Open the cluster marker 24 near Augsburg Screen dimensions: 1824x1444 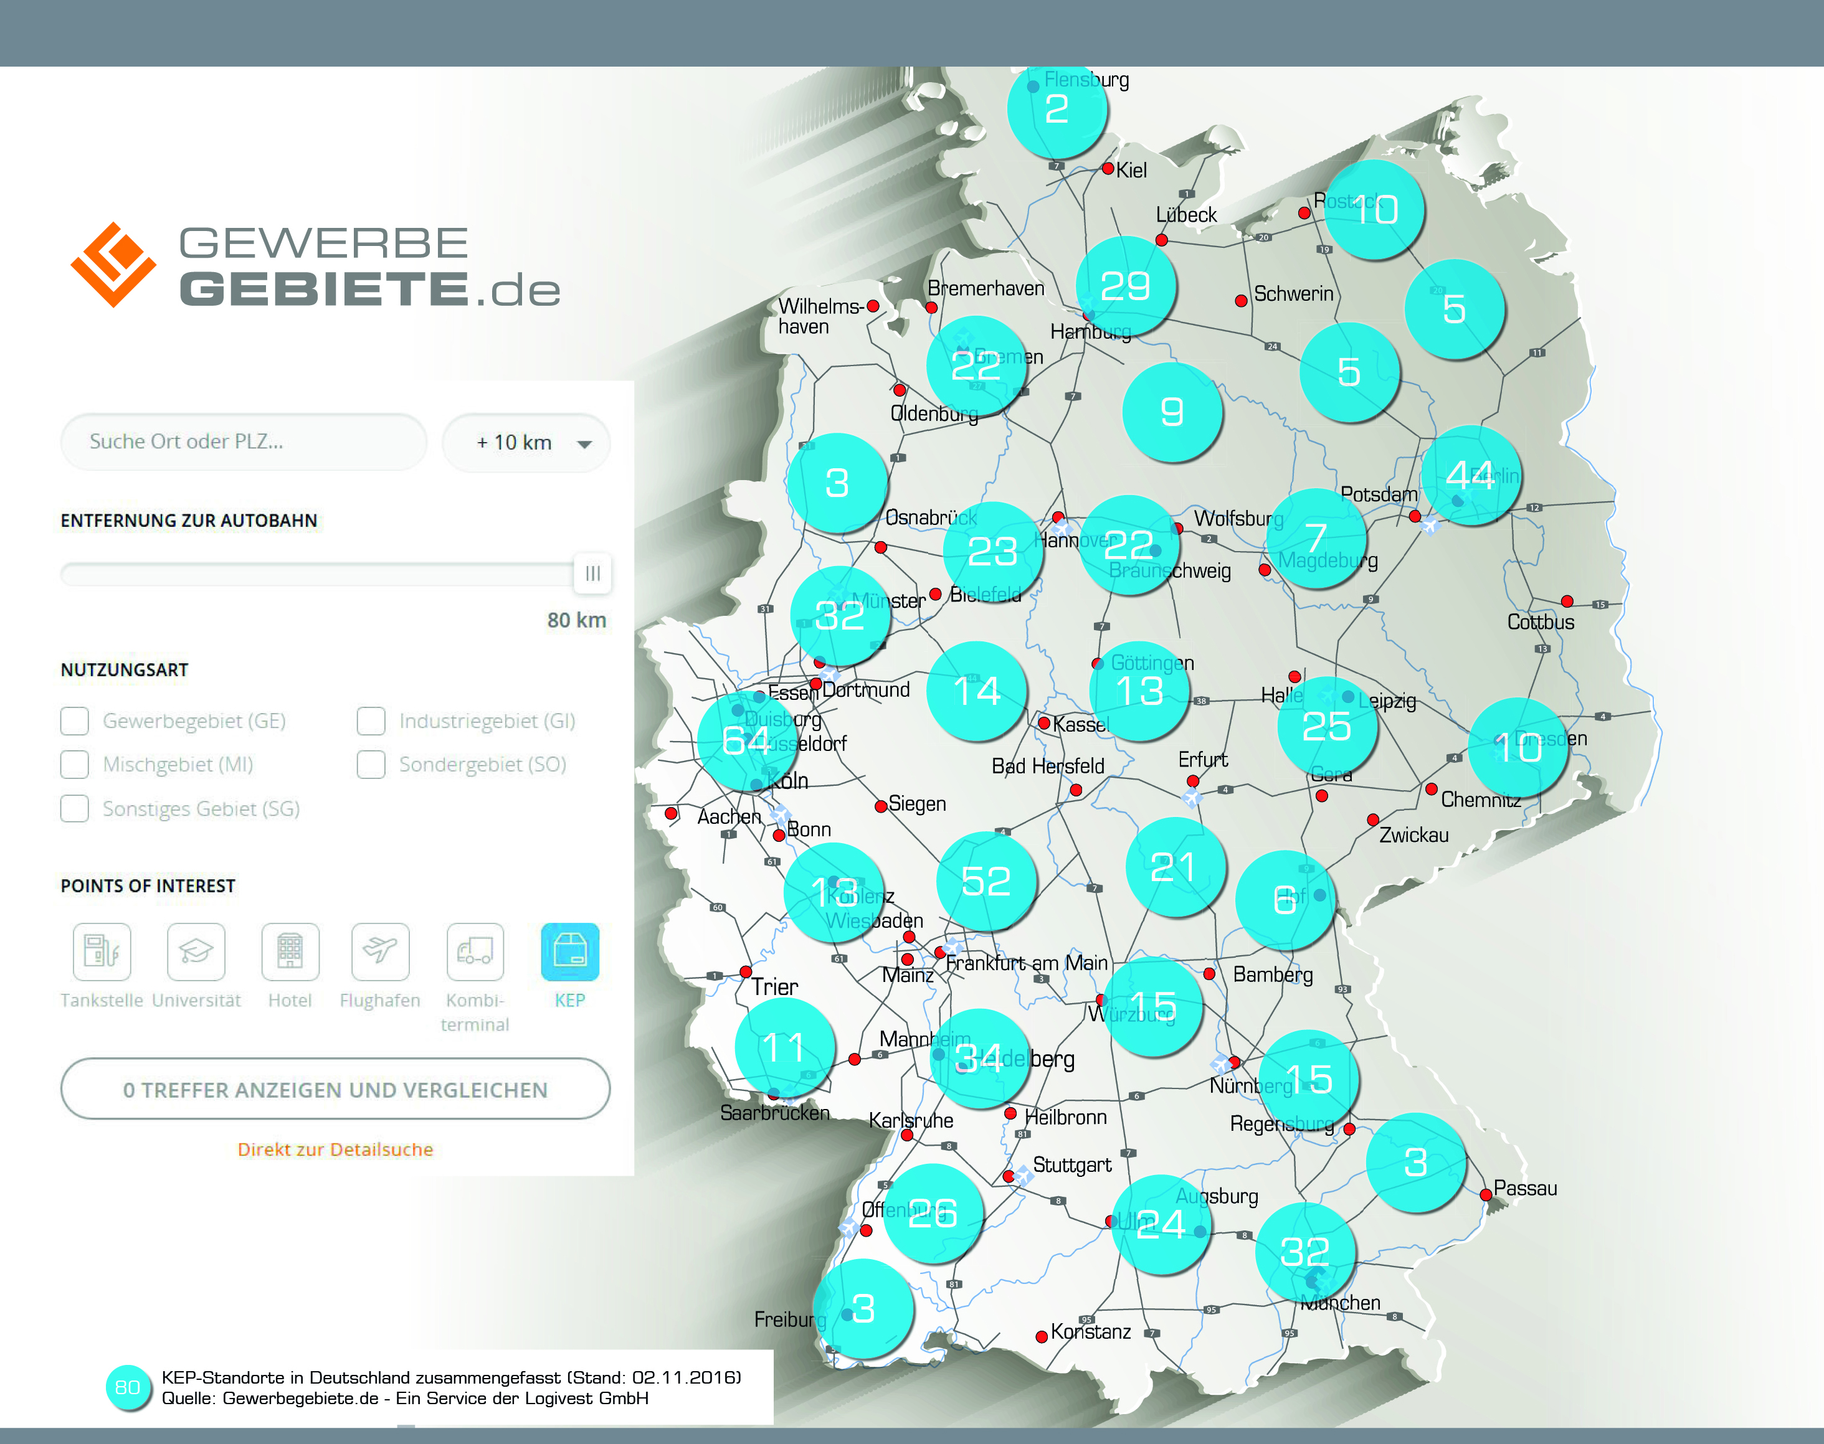pyautogui.click(x=1161, y=1224)
